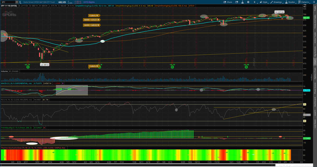
Task: Open the Studies dropdown menu
Action: coord(290,2)
